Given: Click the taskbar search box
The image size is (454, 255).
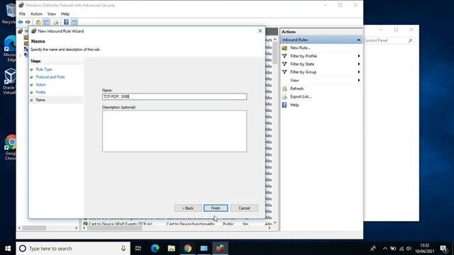Looking at the screenshot, I should (x=73, y=249).
